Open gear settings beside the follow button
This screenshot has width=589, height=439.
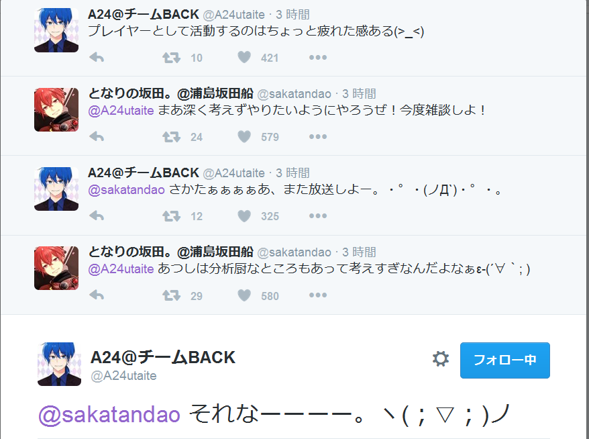pyautogui.click(x=441, y=359)
